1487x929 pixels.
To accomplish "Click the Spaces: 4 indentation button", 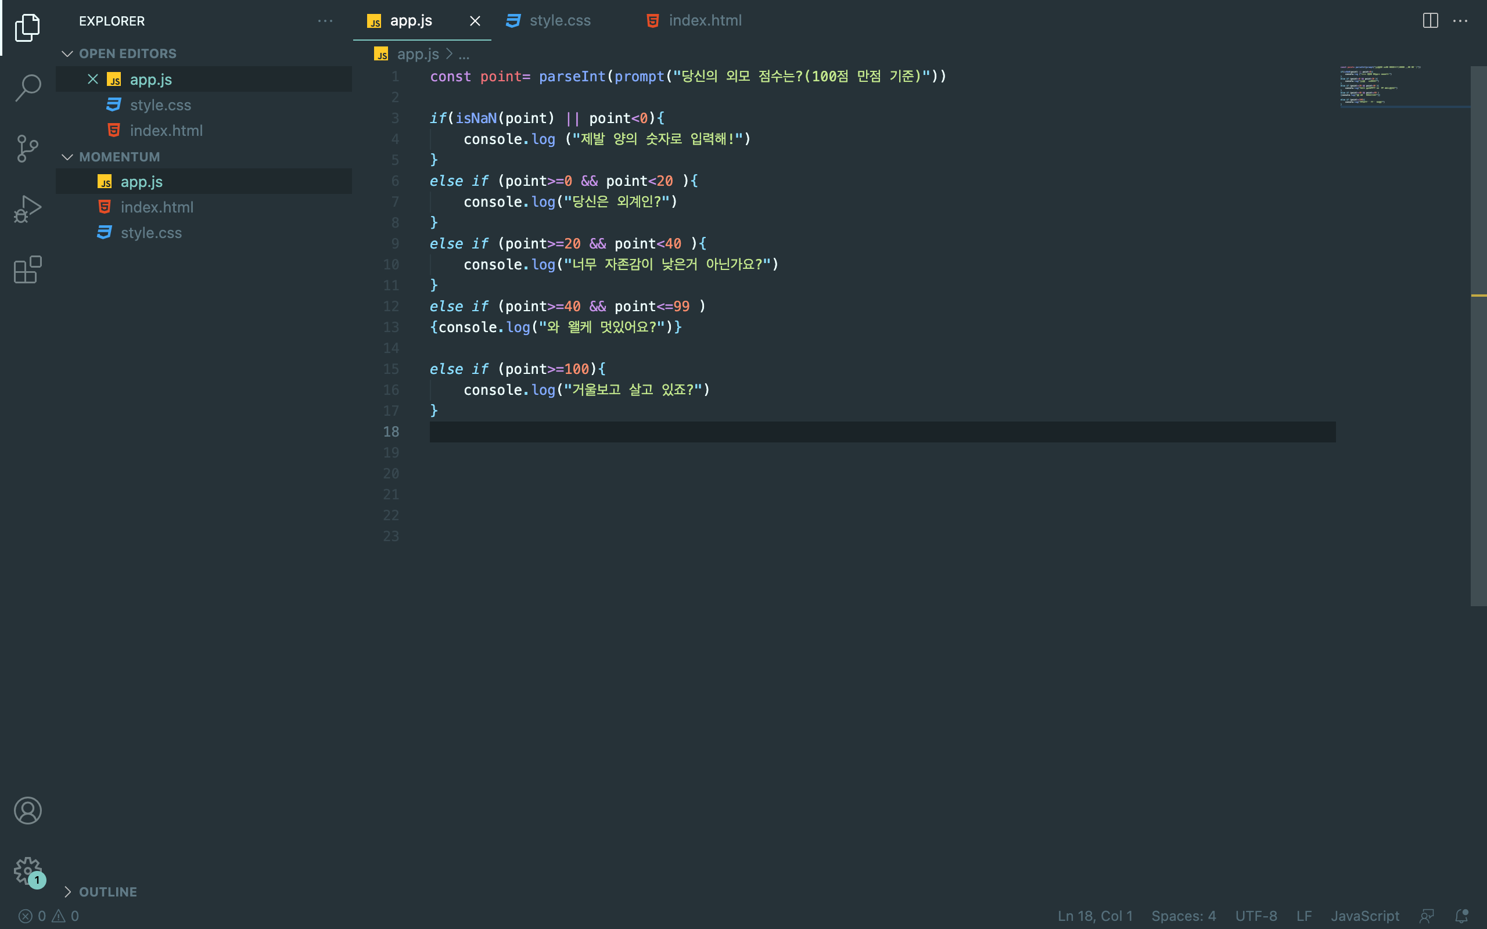I will (x=1183, y=916).
